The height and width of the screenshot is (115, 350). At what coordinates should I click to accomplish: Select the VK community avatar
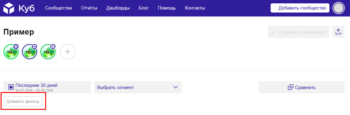tap(30, 51)
